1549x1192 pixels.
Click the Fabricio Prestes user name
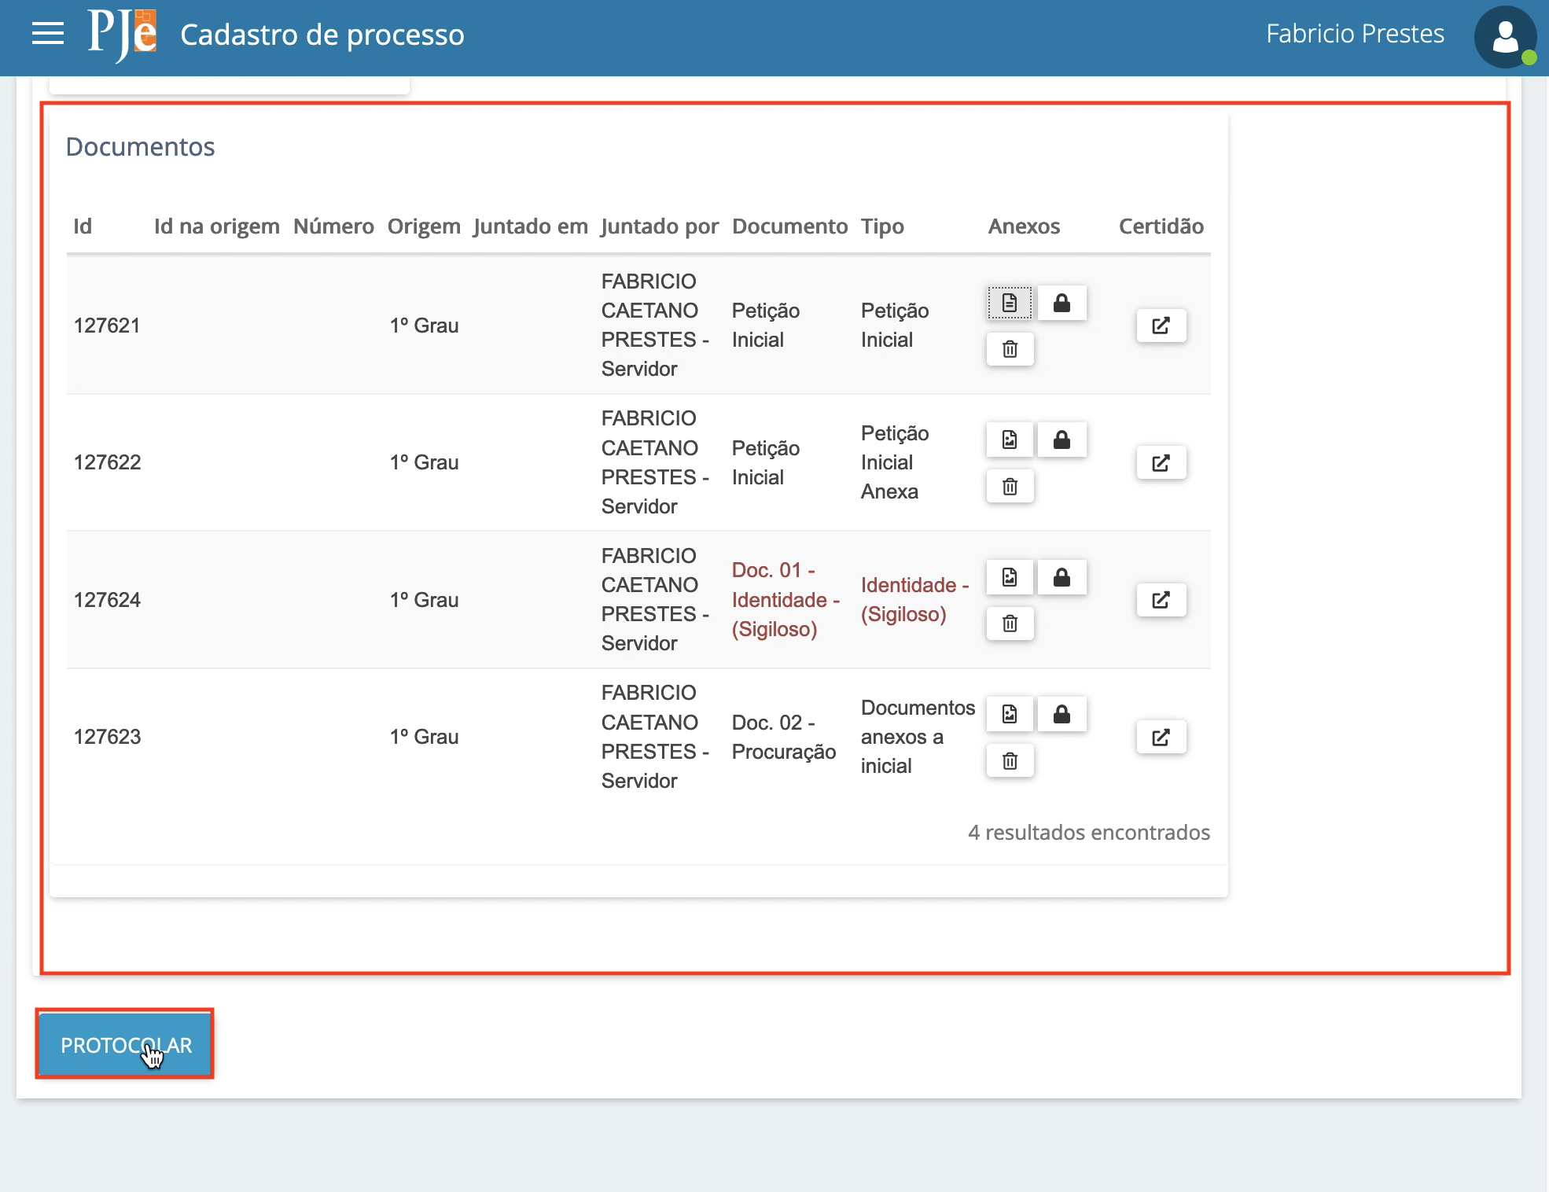[1355, 34]
